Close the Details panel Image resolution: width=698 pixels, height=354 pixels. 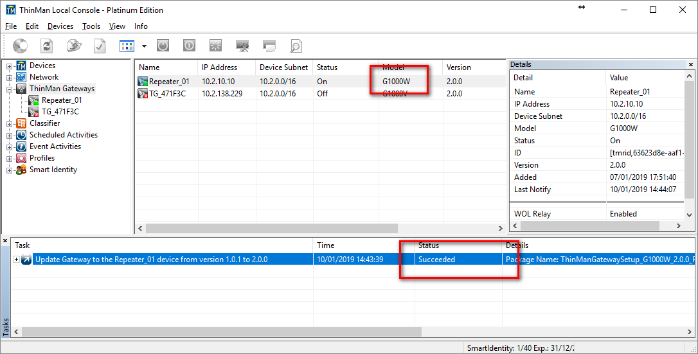tap(691, 64)
